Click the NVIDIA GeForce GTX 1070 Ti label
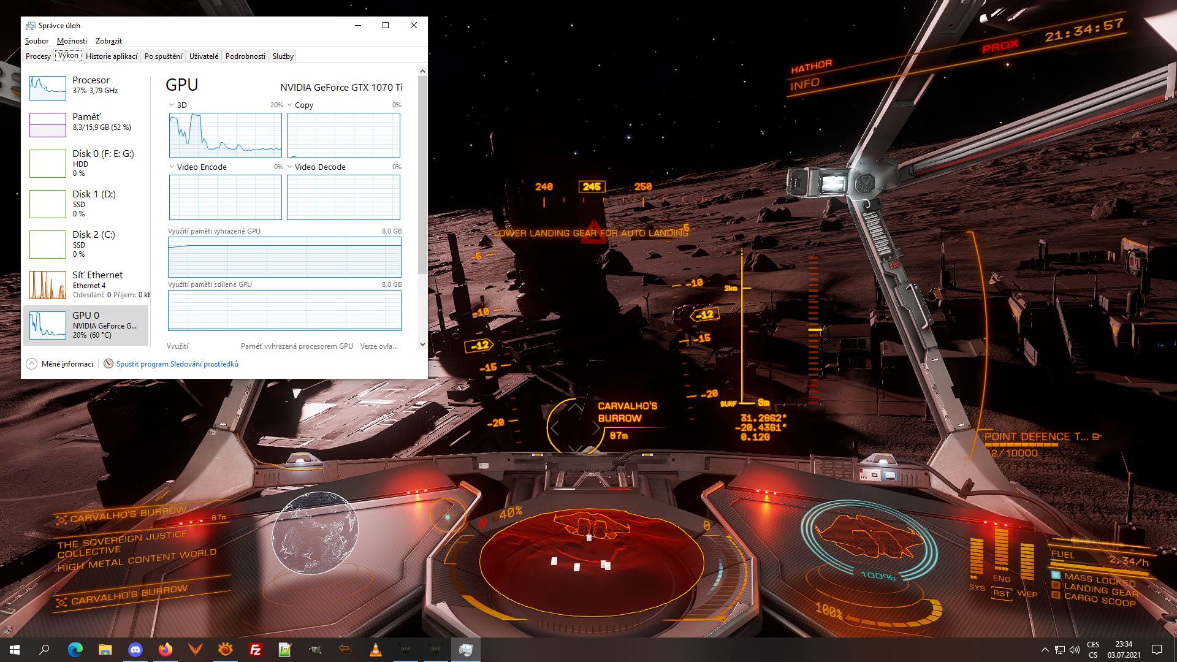 [341, 88]
